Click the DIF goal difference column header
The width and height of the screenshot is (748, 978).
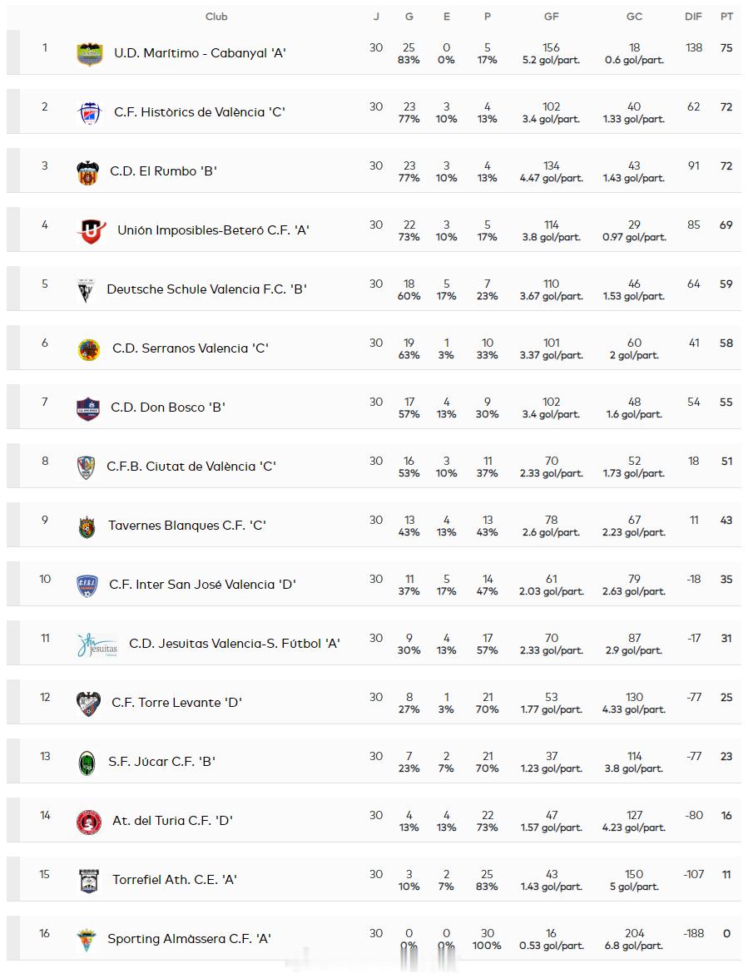tap(693, 17)
